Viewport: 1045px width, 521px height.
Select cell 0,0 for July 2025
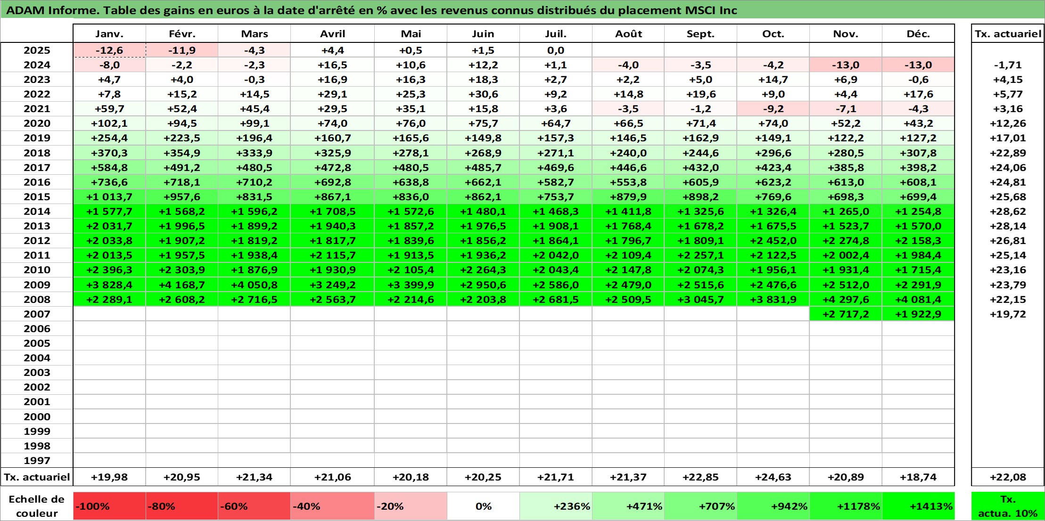[556, 50]
